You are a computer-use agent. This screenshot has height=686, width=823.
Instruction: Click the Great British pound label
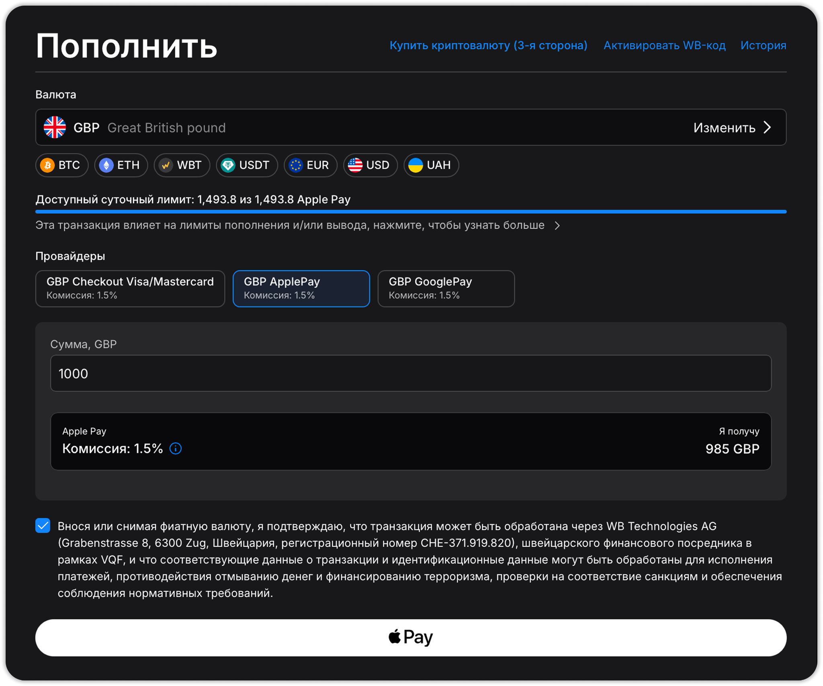point(166,128)
